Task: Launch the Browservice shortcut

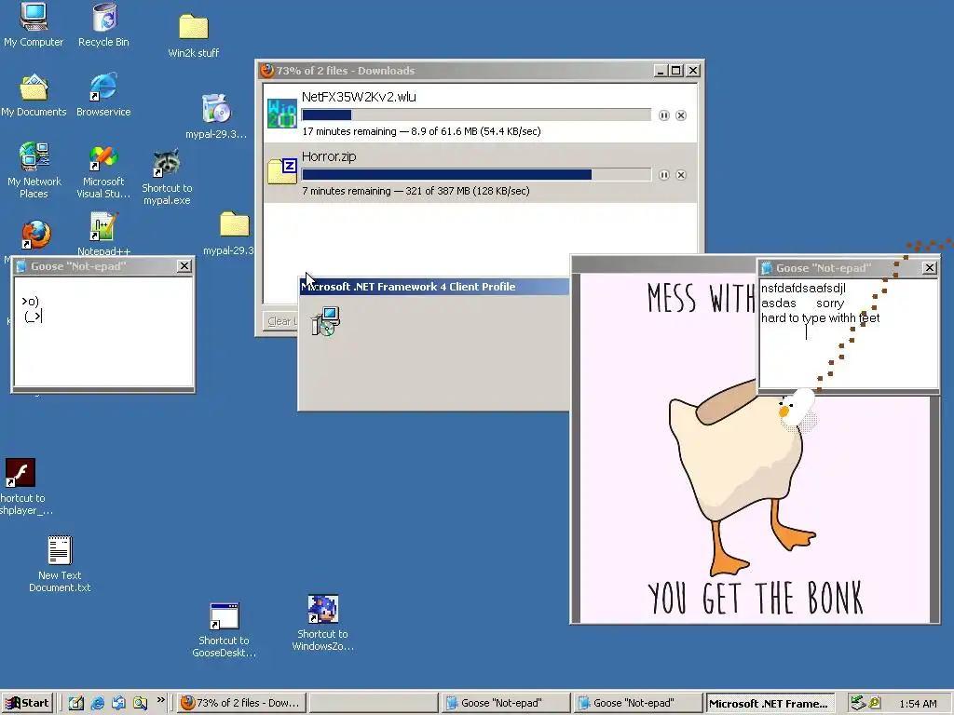Action: pyautogui.click(x=102, y=88)
